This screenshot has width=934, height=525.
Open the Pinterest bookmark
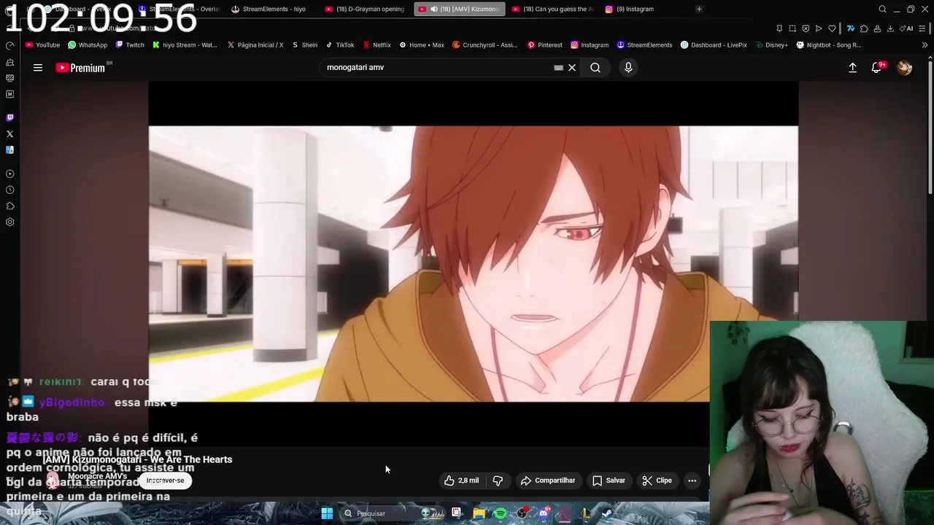click(544, 45)
